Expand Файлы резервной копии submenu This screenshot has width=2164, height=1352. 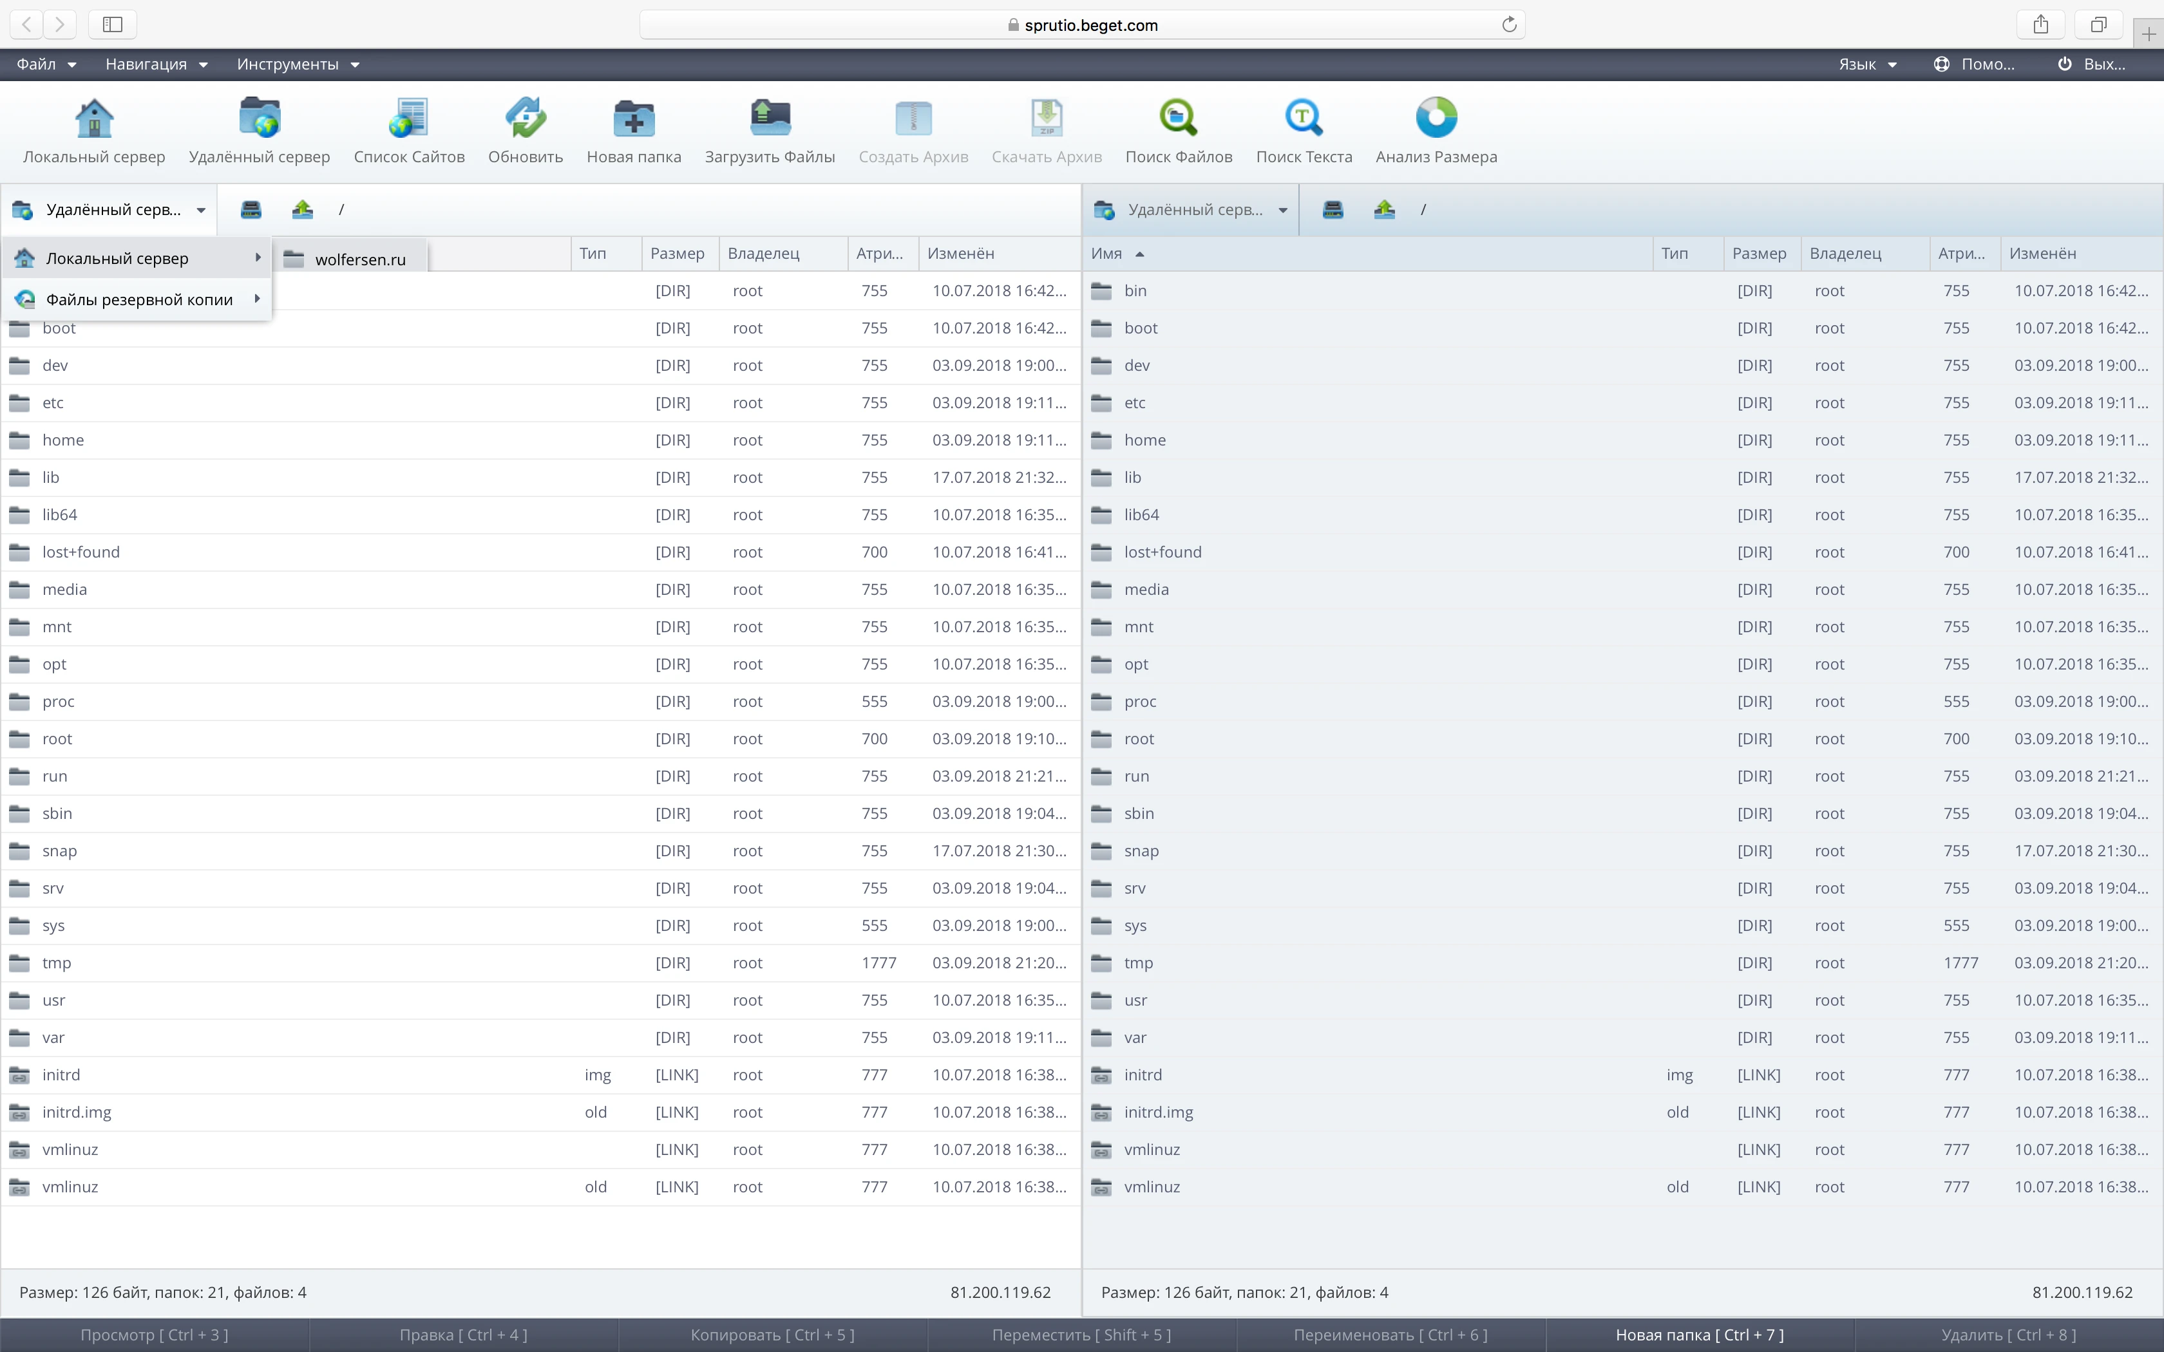pos(138,299)
